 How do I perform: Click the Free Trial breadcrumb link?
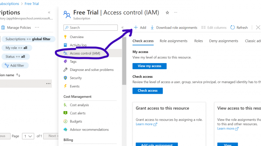pos(32,4)
